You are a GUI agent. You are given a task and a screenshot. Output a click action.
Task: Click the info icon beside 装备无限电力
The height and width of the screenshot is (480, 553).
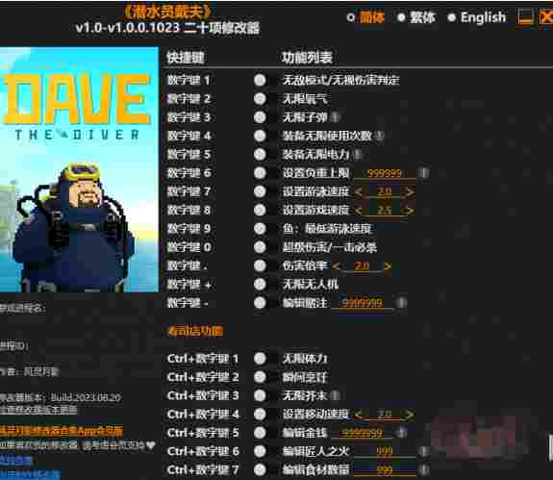[x=357, y=154]
